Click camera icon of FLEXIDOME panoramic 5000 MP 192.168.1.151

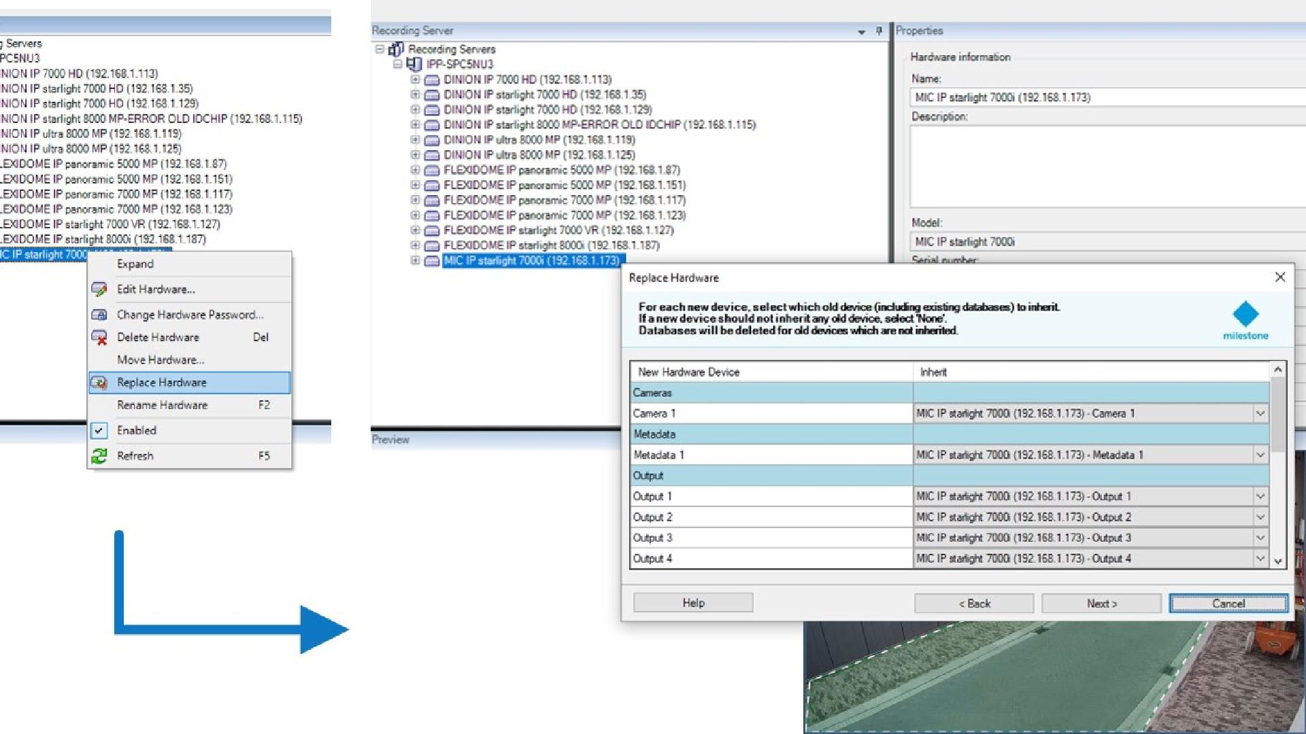pos(432,186)
